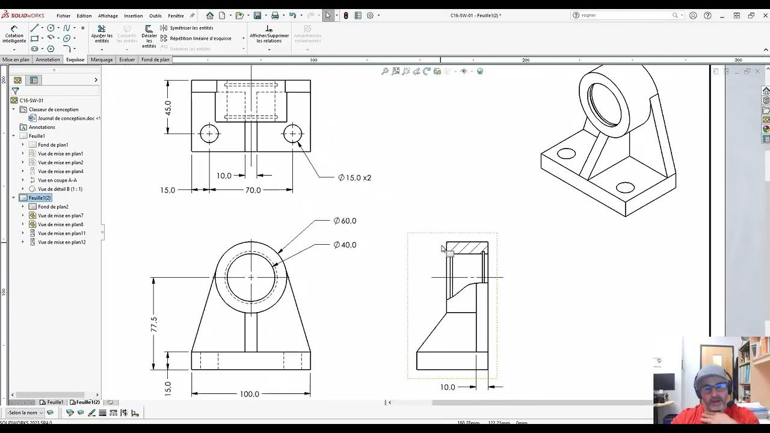Pick the Sketch Fillet tool

pos(67,49)
